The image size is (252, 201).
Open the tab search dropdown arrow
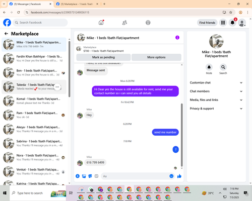[4, 4]
